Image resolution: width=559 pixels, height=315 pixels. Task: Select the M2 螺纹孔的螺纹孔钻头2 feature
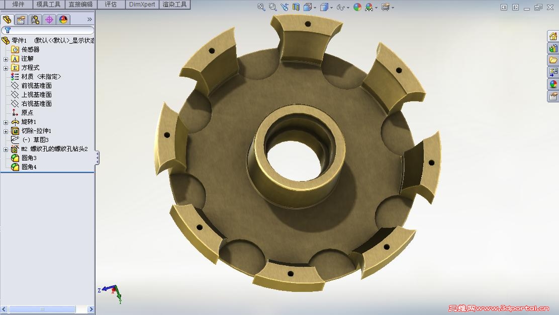(x=55, y=149)
